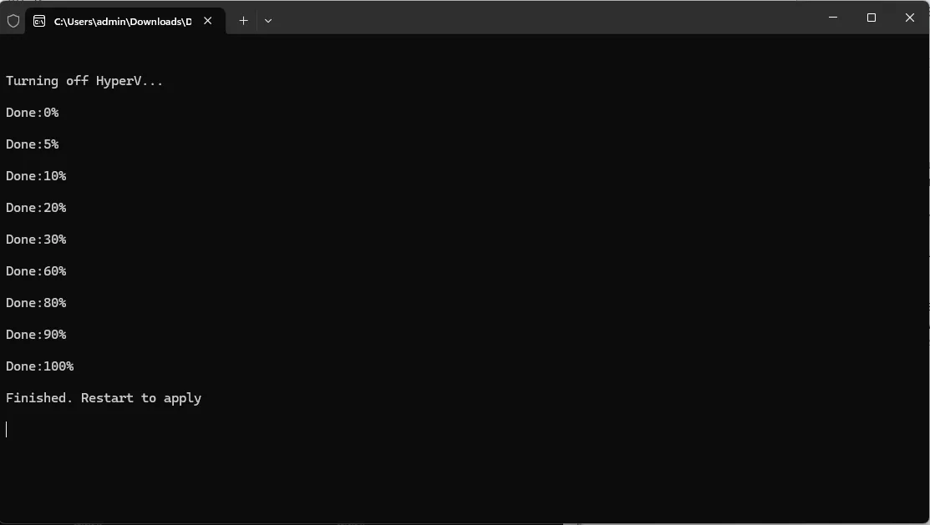Click the "Done:5%" output line

pyautogui.click(x=32, y=144)
